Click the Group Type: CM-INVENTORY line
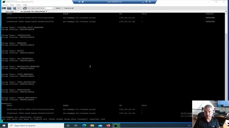The image size is (229, 128). (17, 59)
